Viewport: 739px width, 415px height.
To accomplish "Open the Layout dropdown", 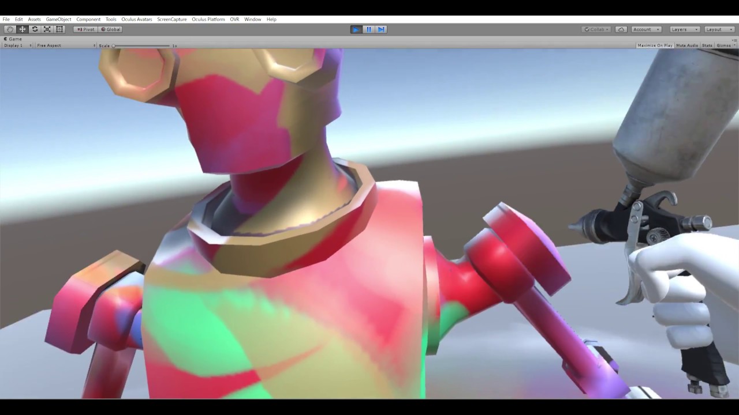I will [x=719, y=29].
